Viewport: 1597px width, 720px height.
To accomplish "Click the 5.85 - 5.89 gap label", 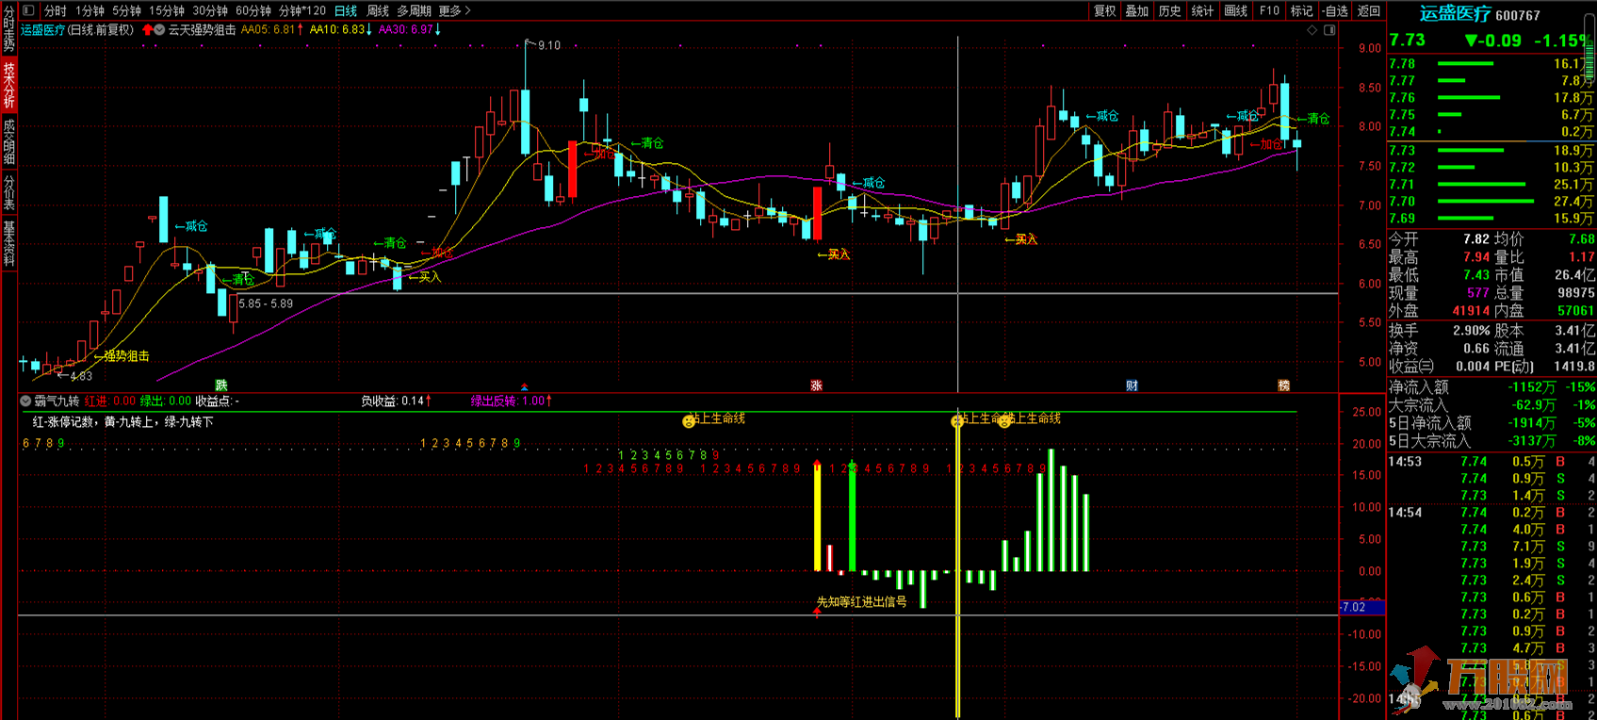I will coord(266,303).
